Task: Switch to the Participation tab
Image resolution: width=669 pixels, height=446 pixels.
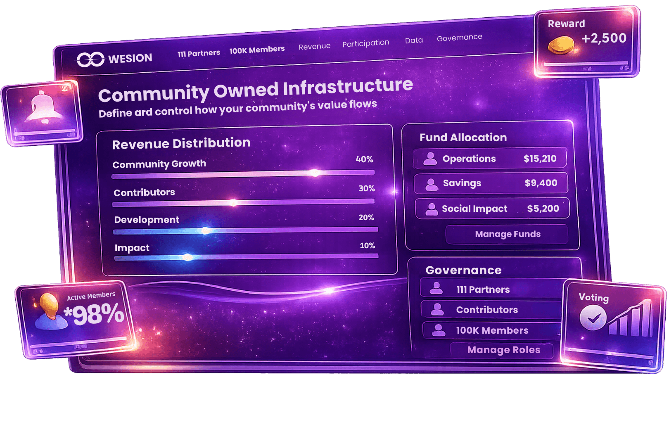Action: [x=365, y=43]
